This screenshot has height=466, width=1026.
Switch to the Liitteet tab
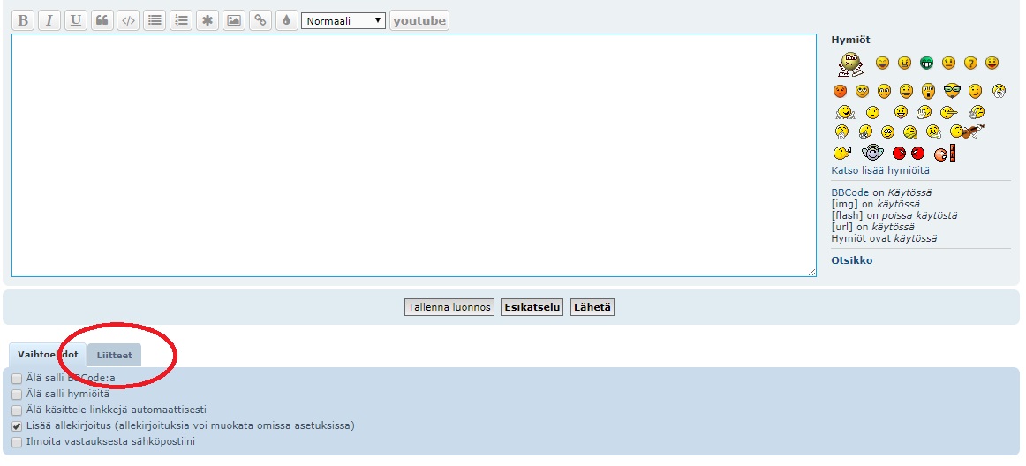[115, 356]
